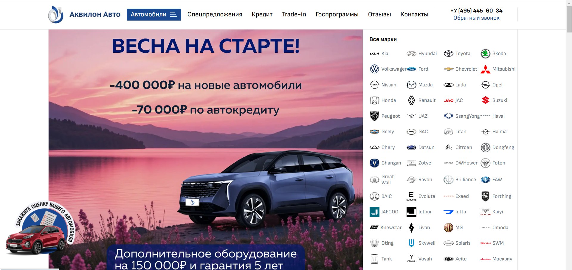Click the car valuation badge with red Kia

(x=40, y=228)
